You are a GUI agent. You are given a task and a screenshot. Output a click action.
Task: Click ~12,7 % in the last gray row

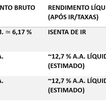point(60,81)
